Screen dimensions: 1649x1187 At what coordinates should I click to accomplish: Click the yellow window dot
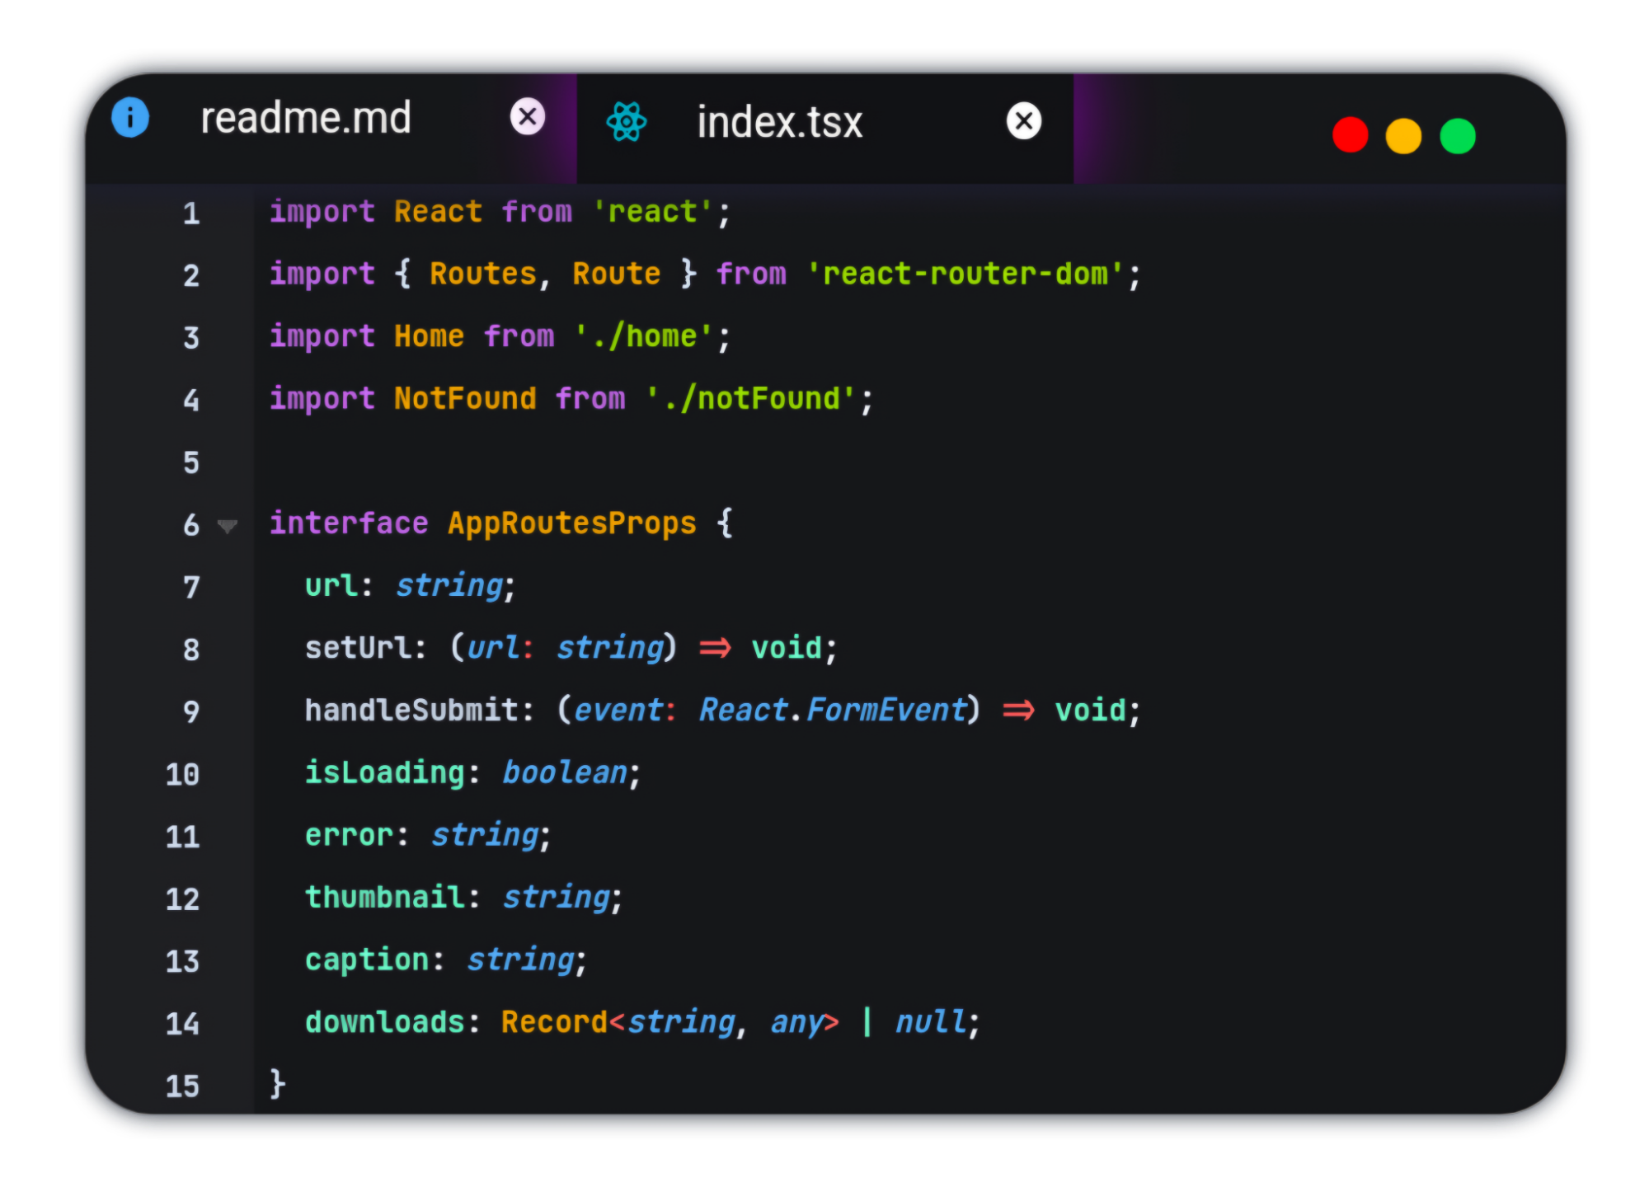click(x=1403, y=136)
